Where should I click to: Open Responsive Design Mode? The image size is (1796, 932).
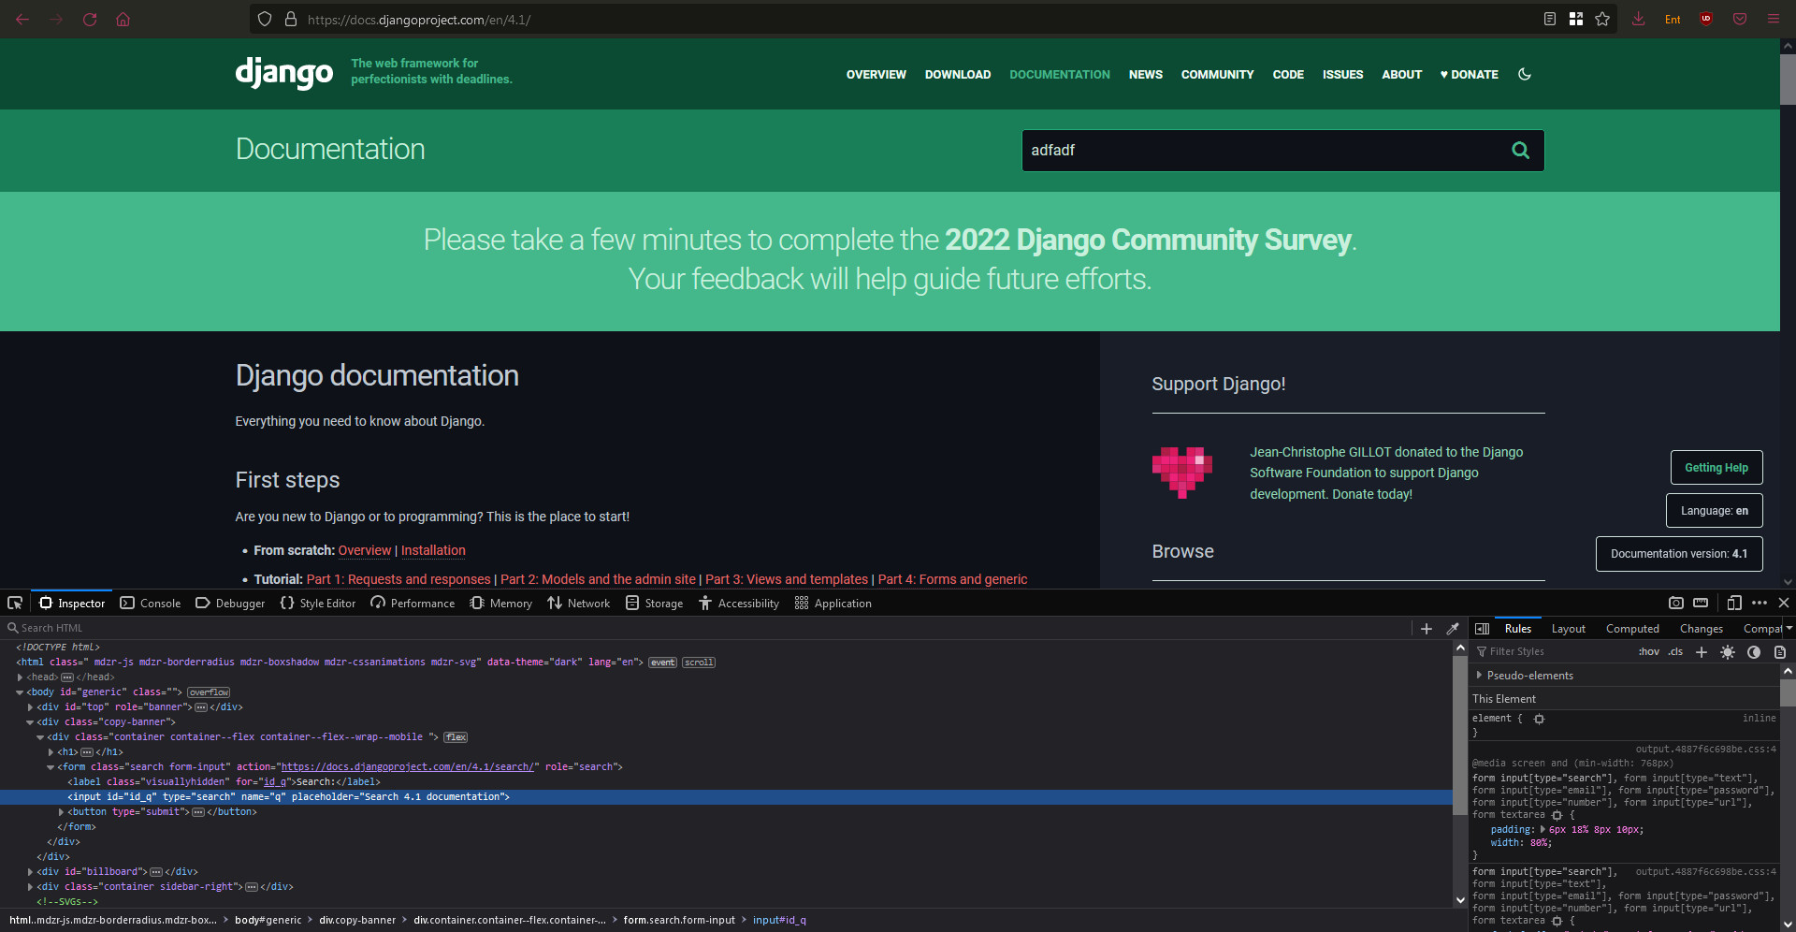1735,603
